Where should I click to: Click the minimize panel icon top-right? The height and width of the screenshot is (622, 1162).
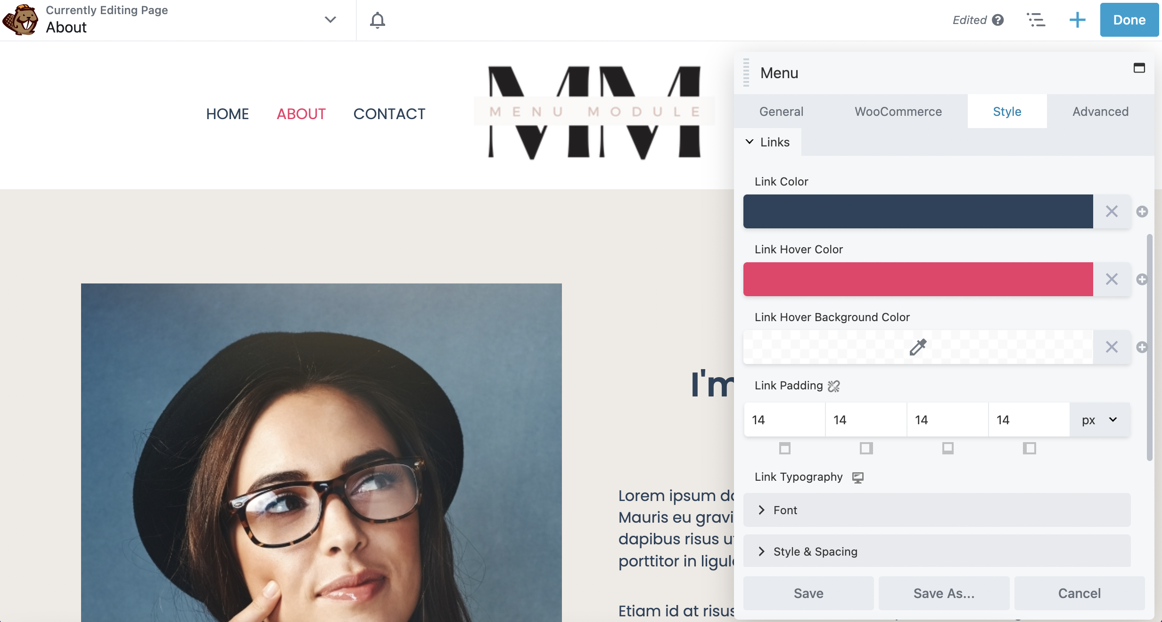(x=1140, y=68)
